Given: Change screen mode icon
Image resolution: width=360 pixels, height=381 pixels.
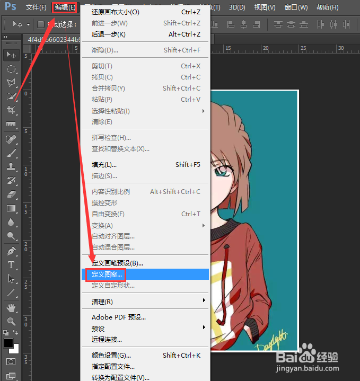Looking at the screenshot, I should tap(11, 376).
